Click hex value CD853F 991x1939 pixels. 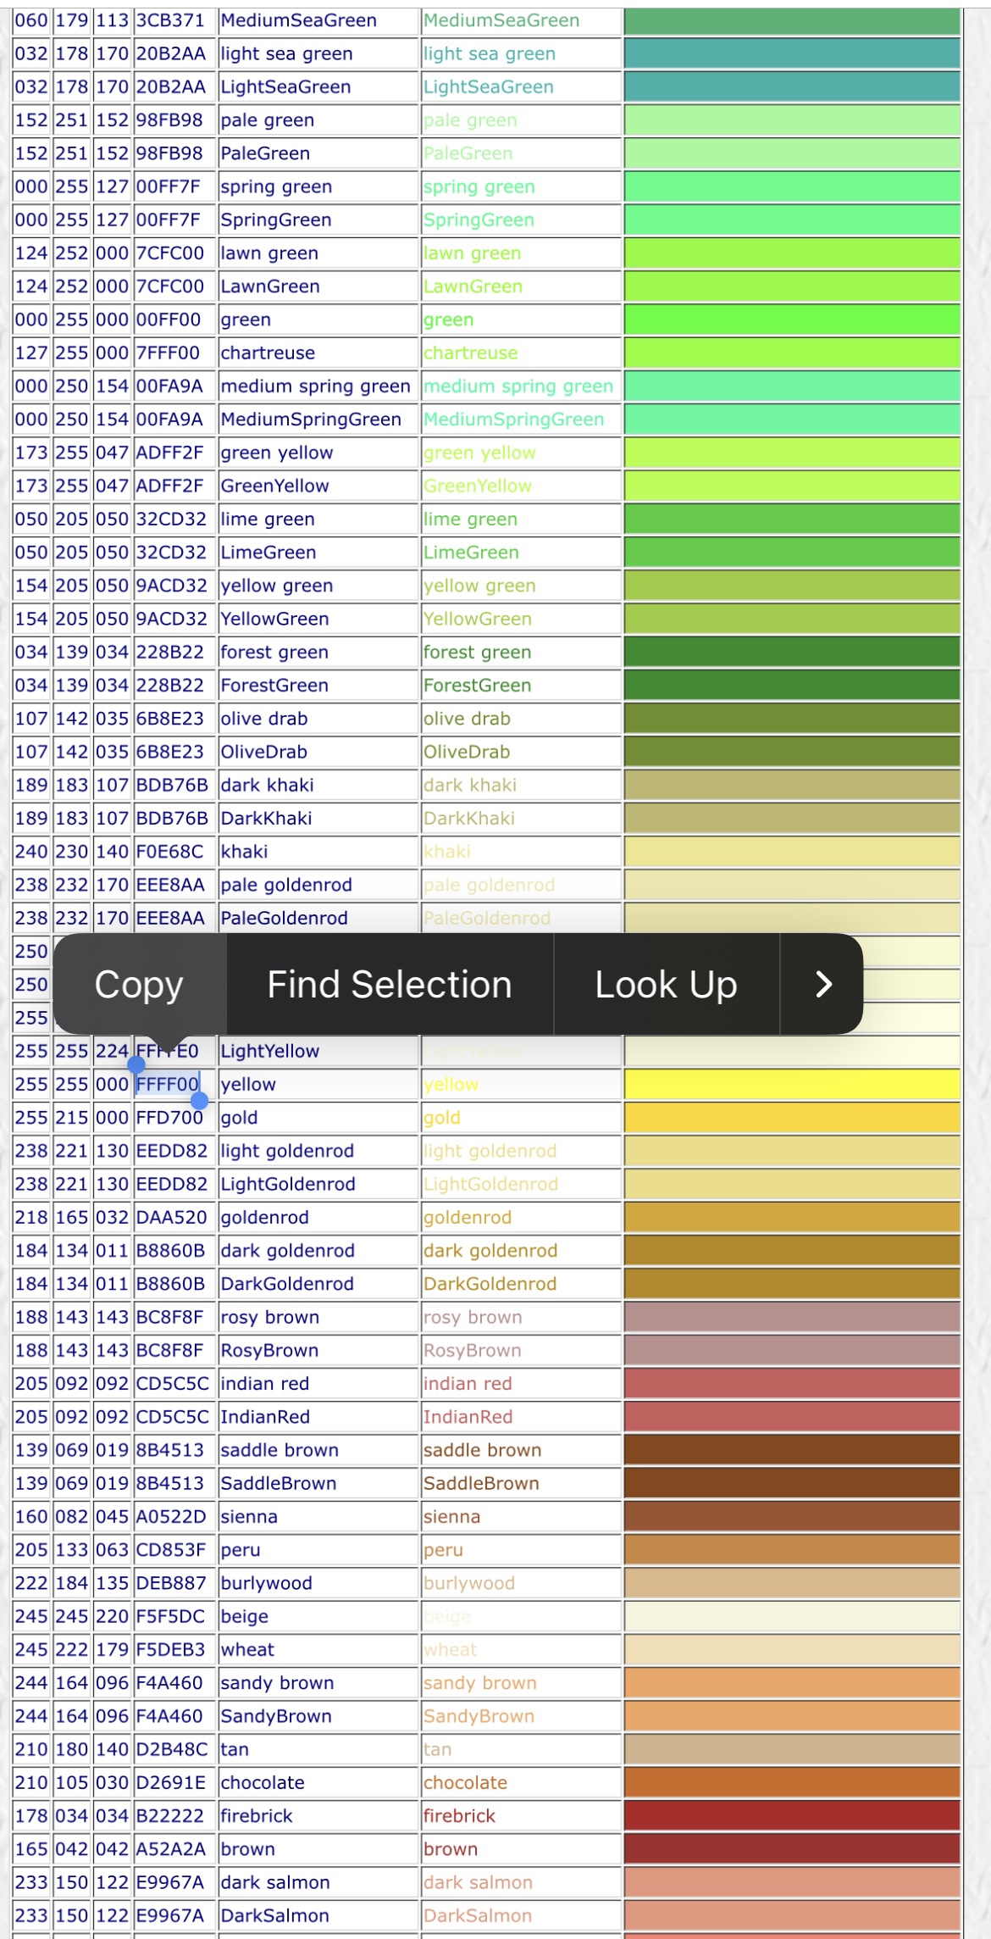point(171,1549)
